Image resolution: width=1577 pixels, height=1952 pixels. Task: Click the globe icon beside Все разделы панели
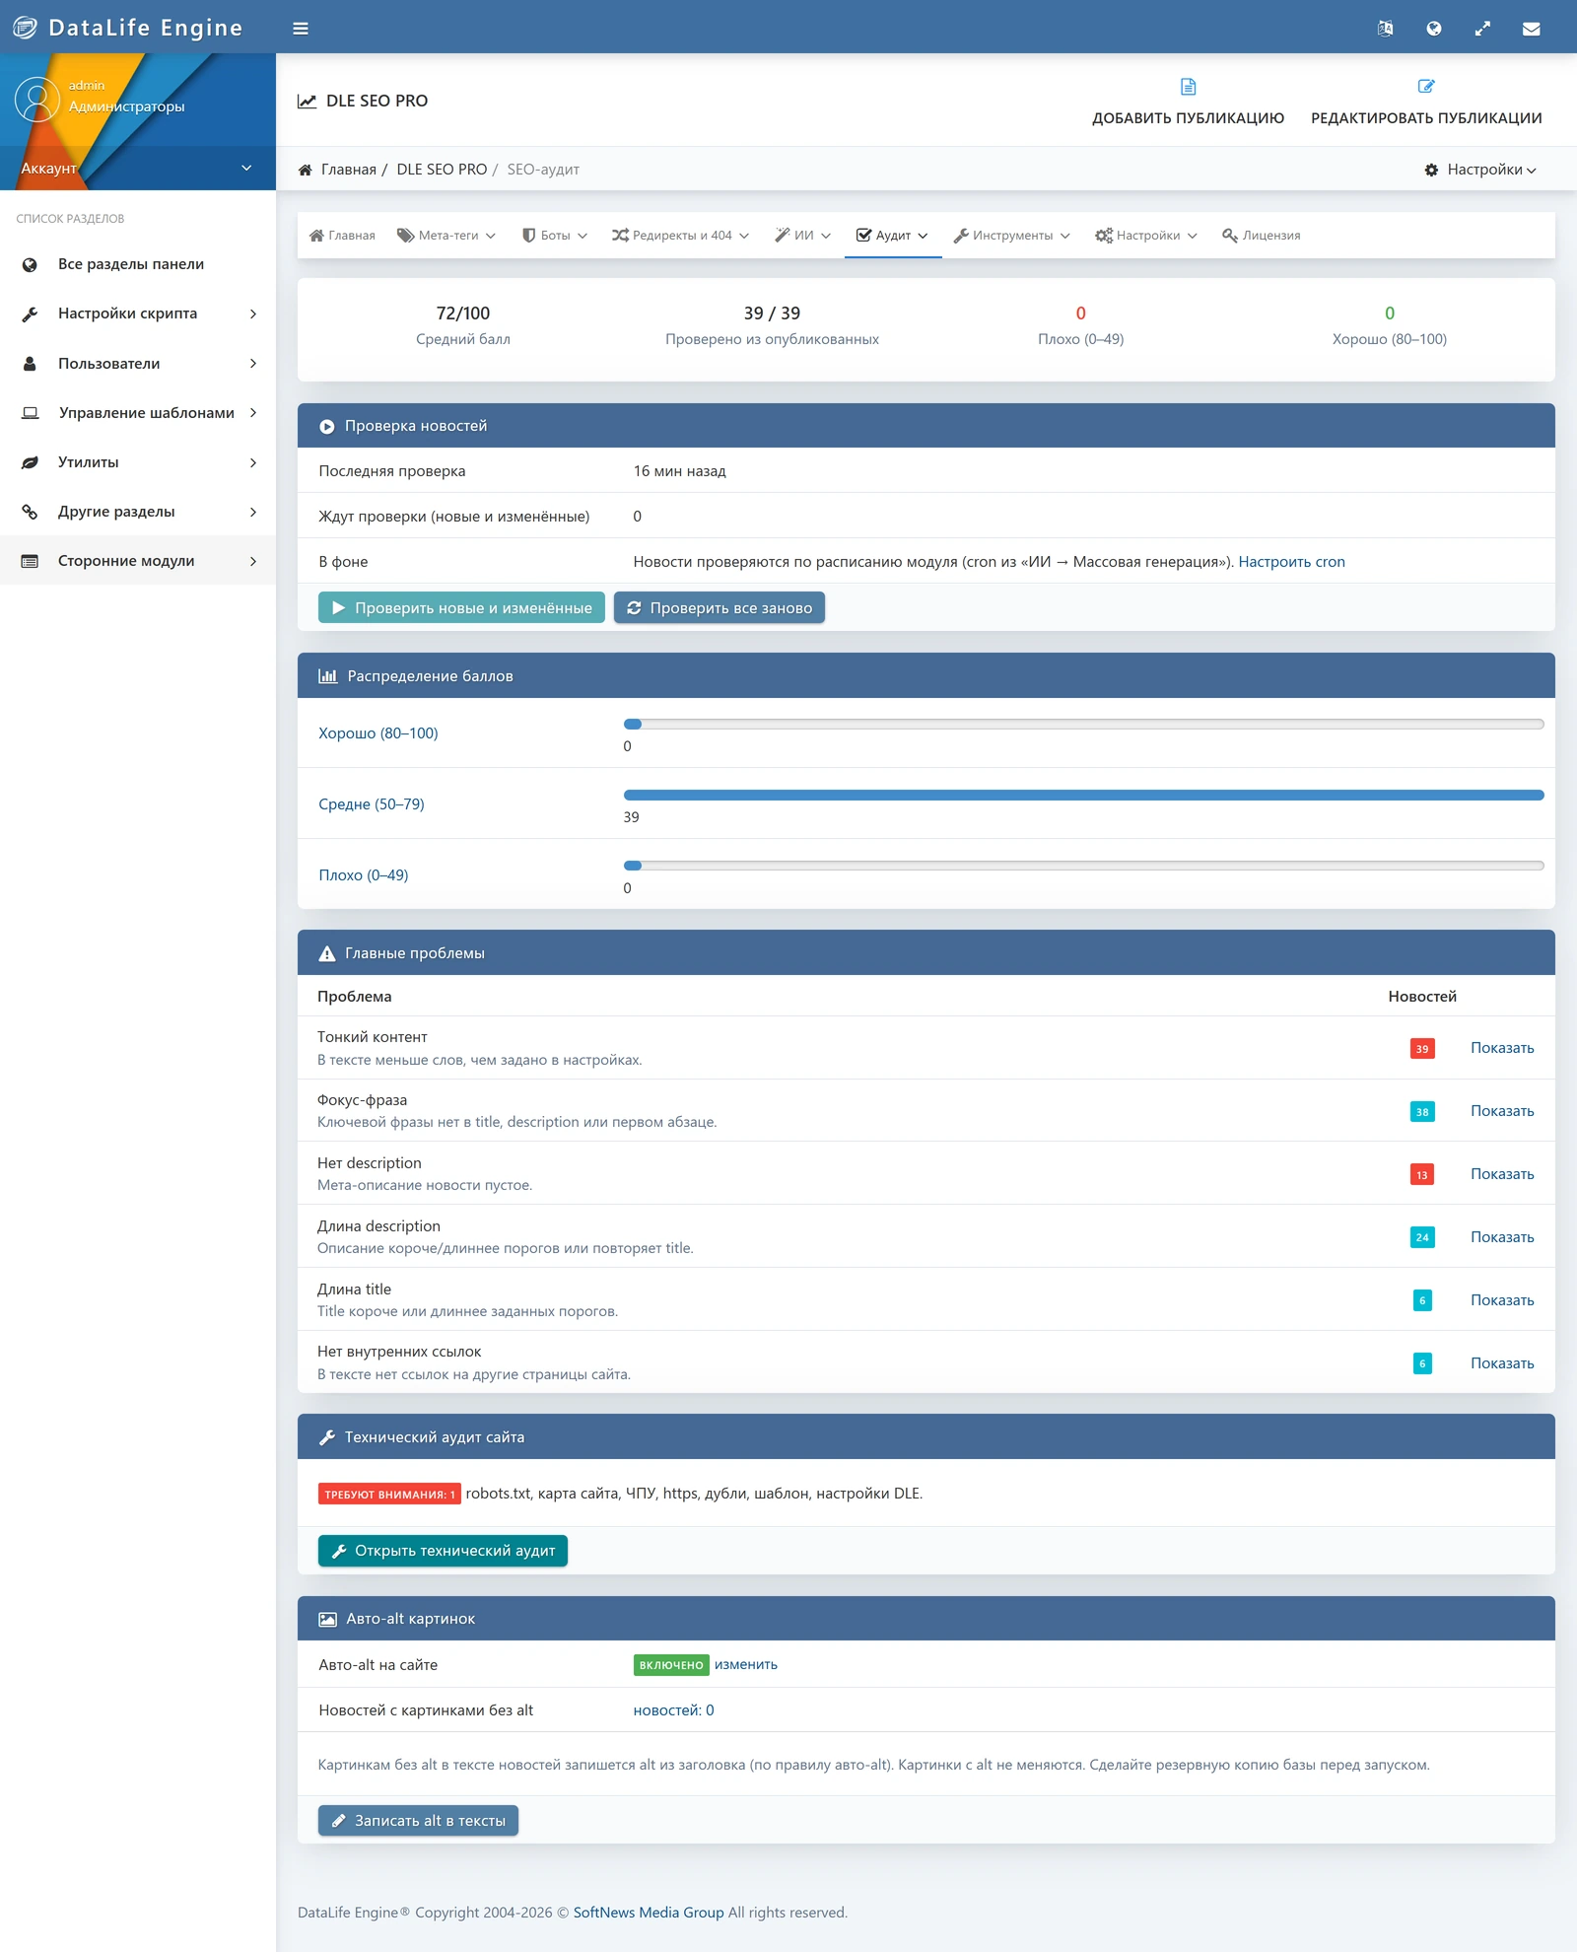click(x=30, y=264)
